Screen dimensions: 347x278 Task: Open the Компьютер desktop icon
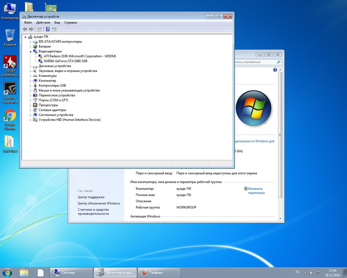10,11
